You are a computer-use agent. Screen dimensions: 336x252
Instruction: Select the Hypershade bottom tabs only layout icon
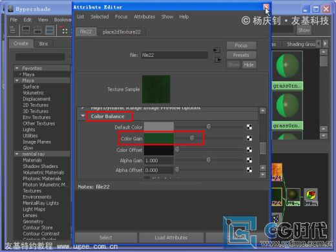tap(37, 30)
